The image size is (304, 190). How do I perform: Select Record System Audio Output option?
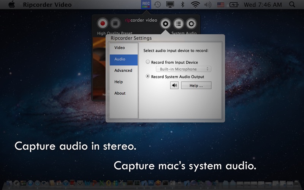click(x=148, y=76)
